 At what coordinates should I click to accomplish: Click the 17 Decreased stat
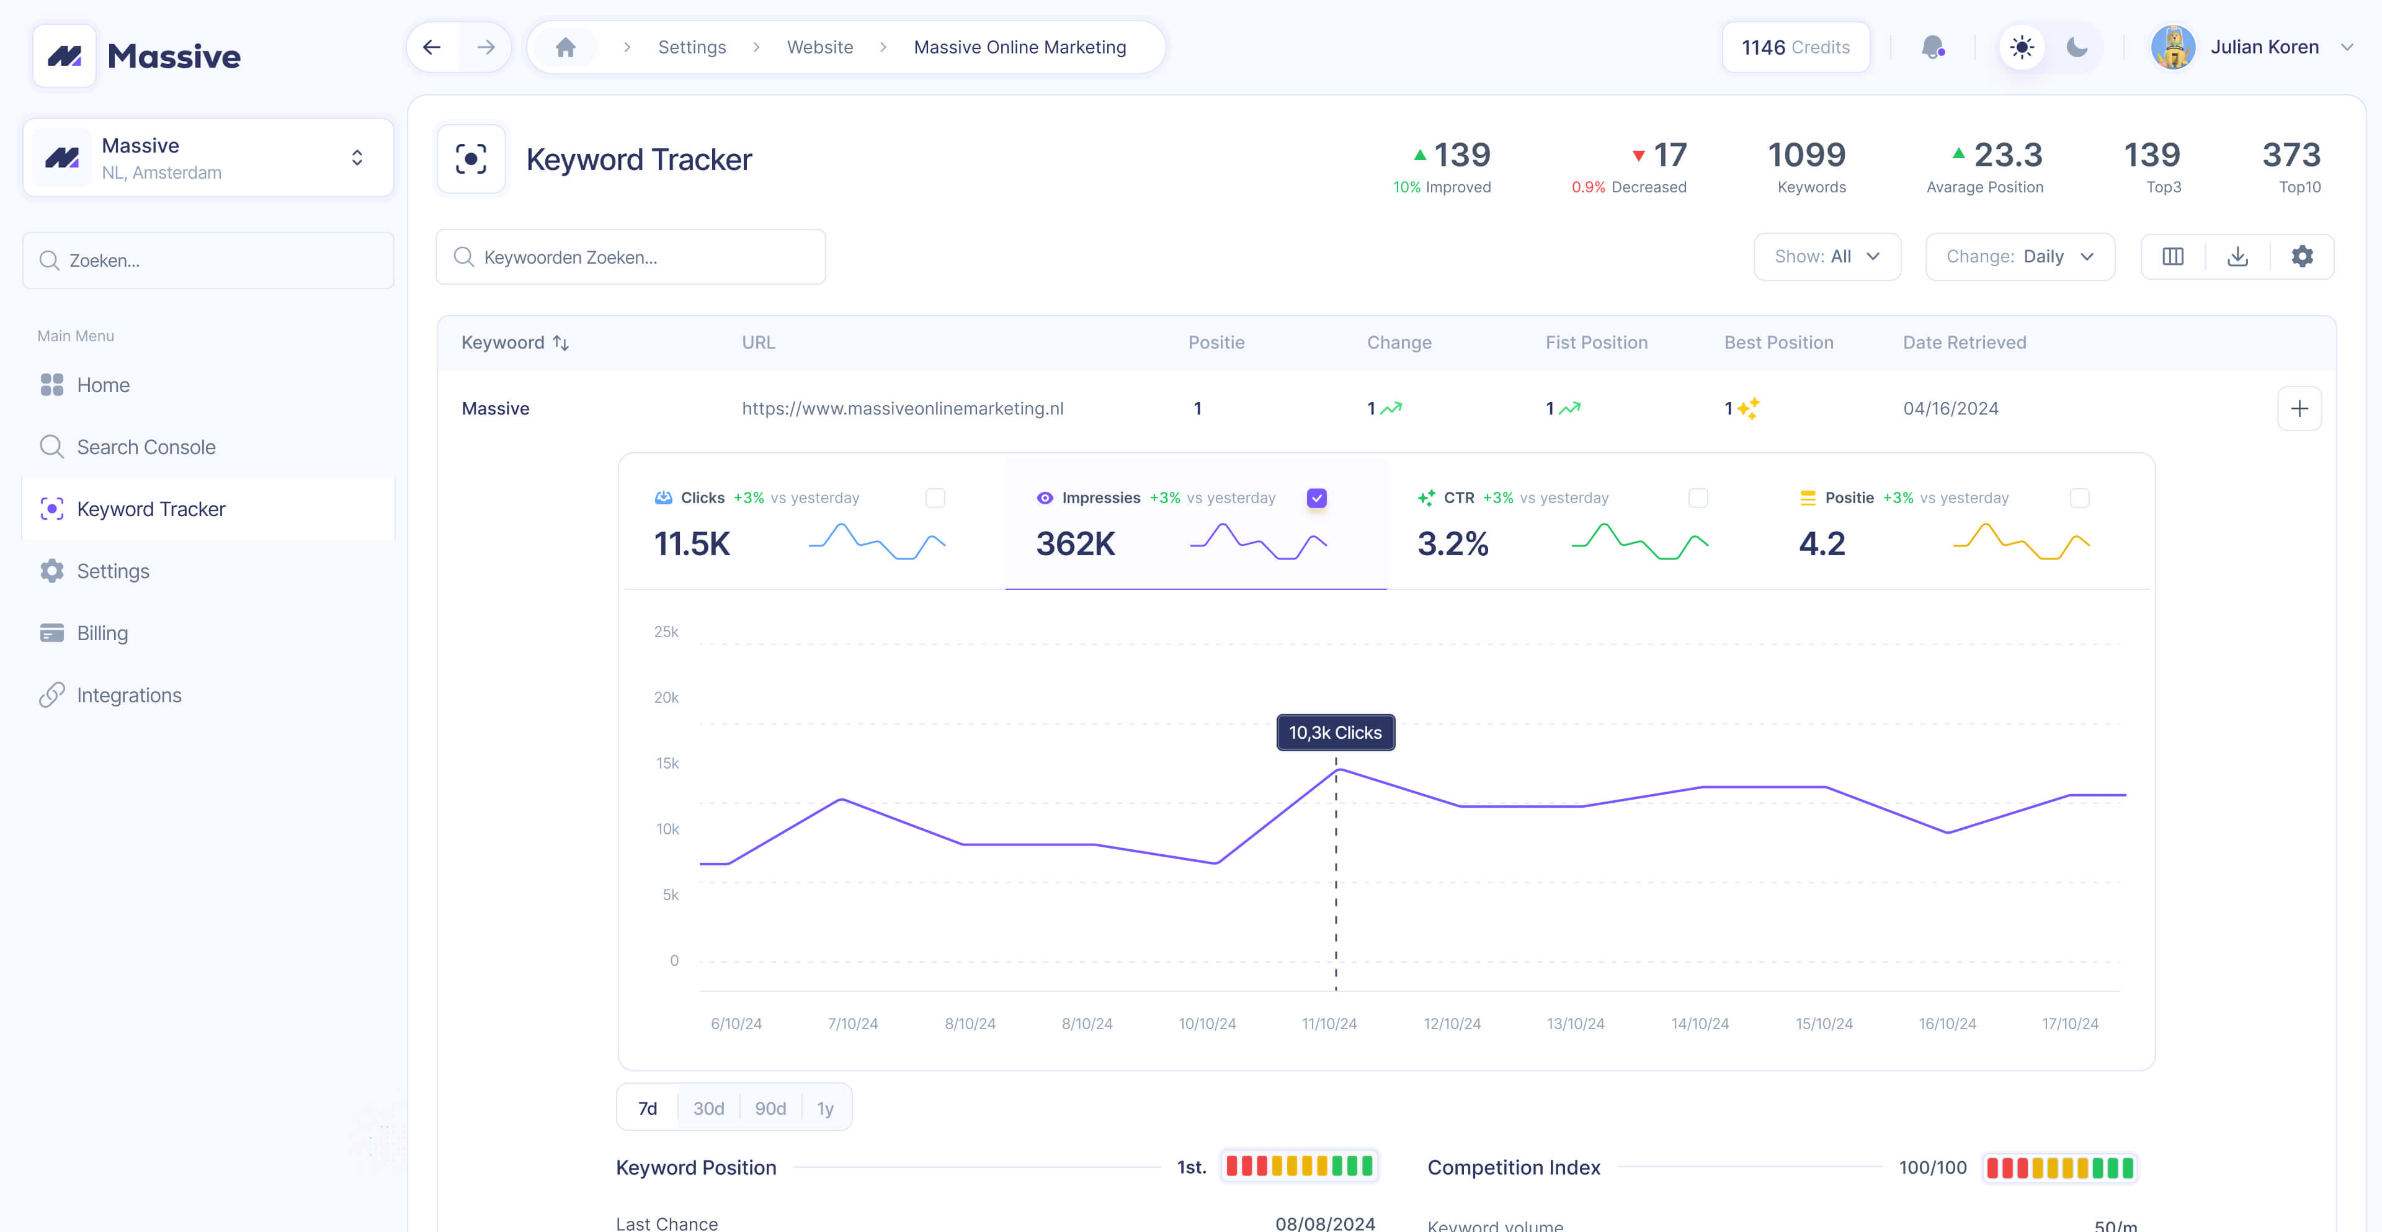point(1628,166)
